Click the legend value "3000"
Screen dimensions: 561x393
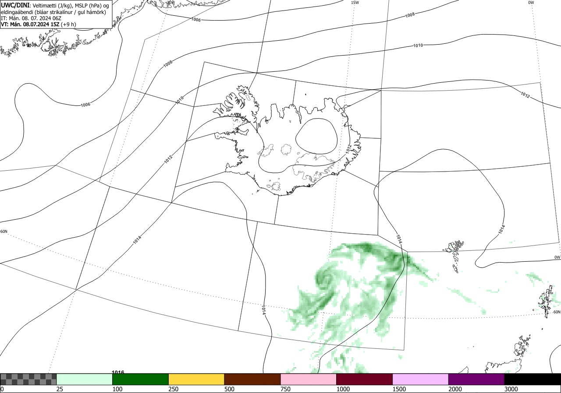pos(511,389)
